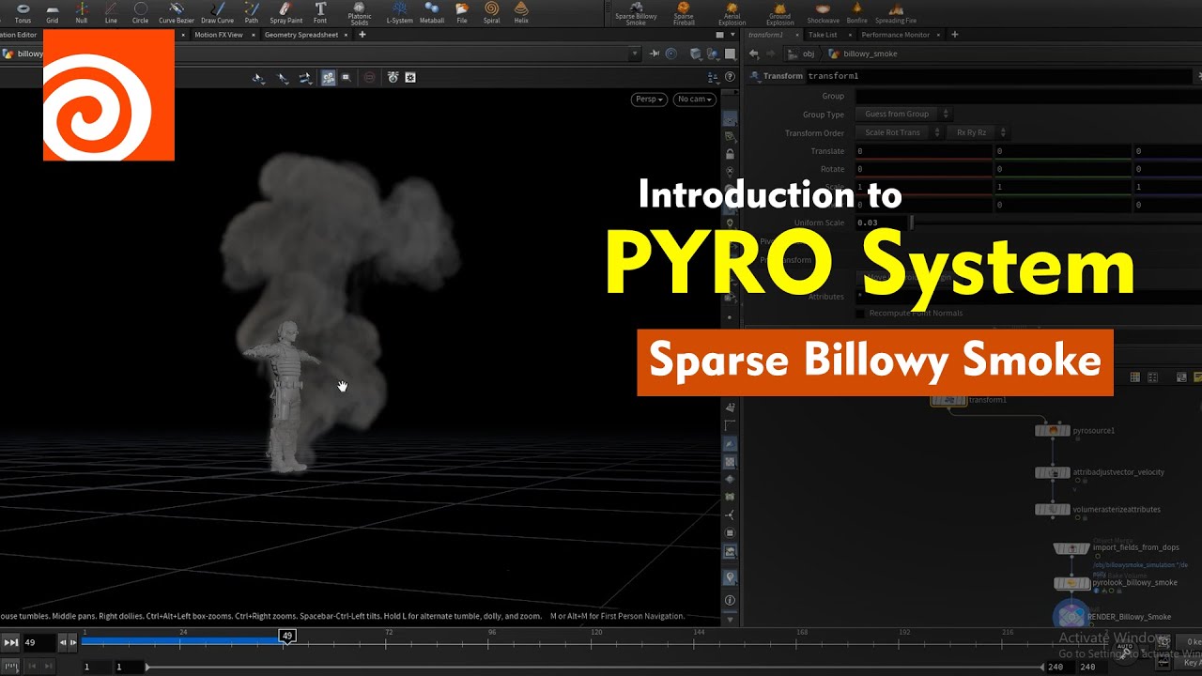The height and width of the screenshot is (676, 1202).
Task: Select the Font shelf tool
Action: pyautogui.click(x=320, y=12)
